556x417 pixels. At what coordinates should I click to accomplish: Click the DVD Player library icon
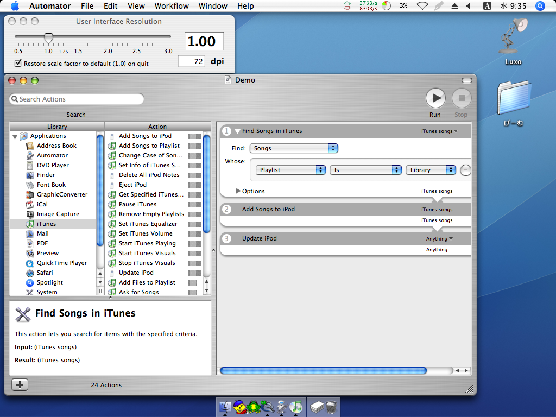(x=30, y=165)
